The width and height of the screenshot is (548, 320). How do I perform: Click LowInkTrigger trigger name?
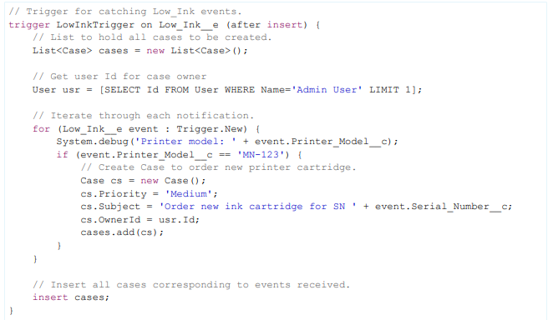[x=95, y=25]
